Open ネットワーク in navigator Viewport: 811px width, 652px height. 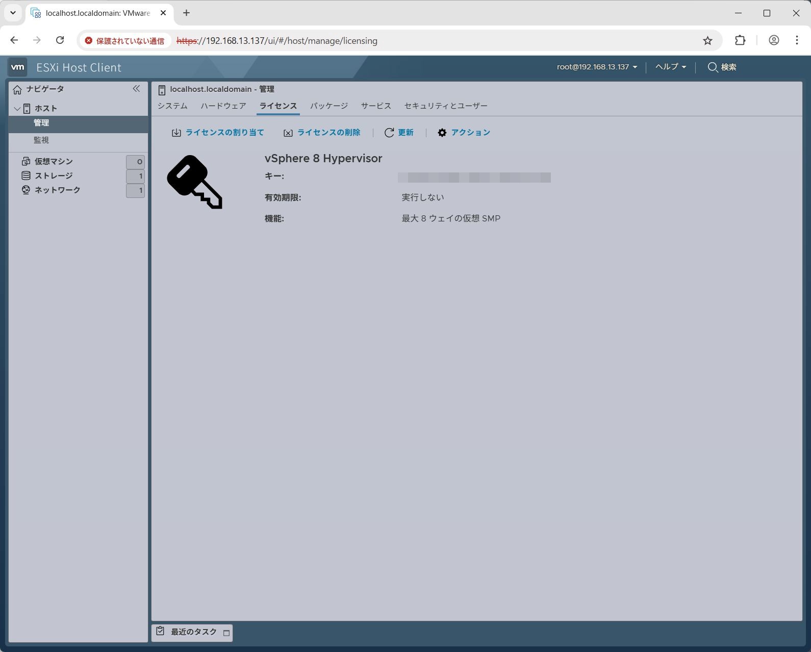tap(58, 190)
